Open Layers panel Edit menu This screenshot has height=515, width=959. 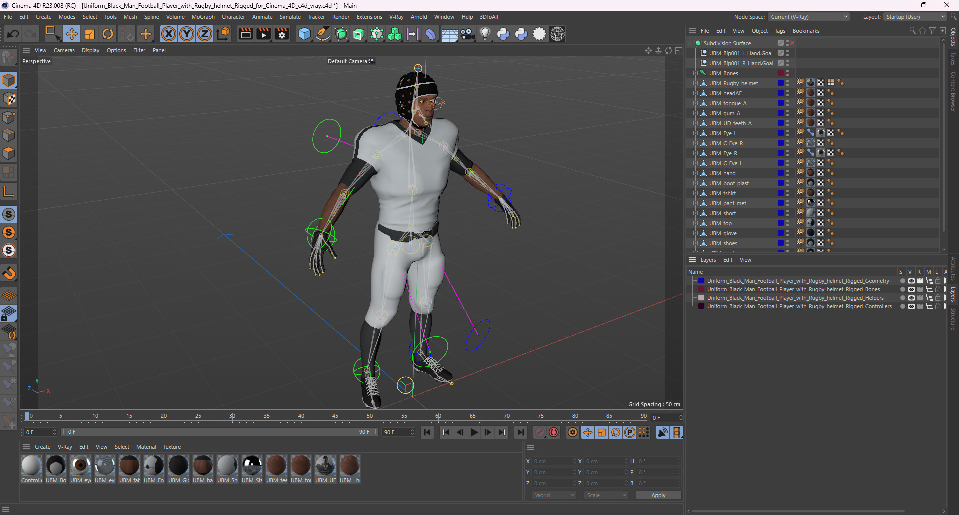pyautogui.click(x=728, y=260)
